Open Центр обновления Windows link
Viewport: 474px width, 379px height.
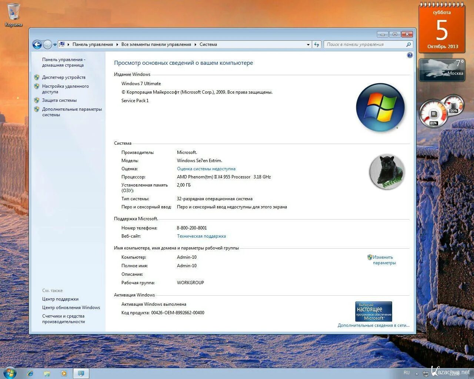(x=71, y=308)
